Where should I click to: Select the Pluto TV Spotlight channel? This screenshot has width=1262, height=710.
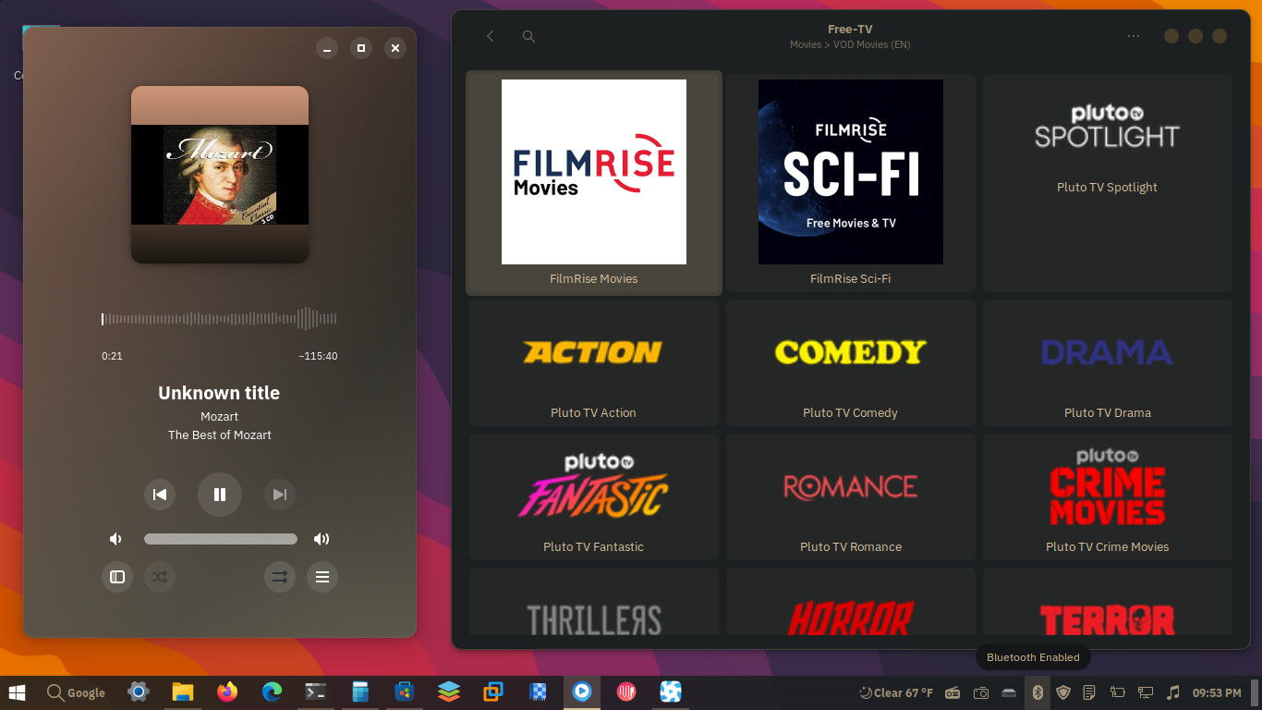pos(1108,183)
